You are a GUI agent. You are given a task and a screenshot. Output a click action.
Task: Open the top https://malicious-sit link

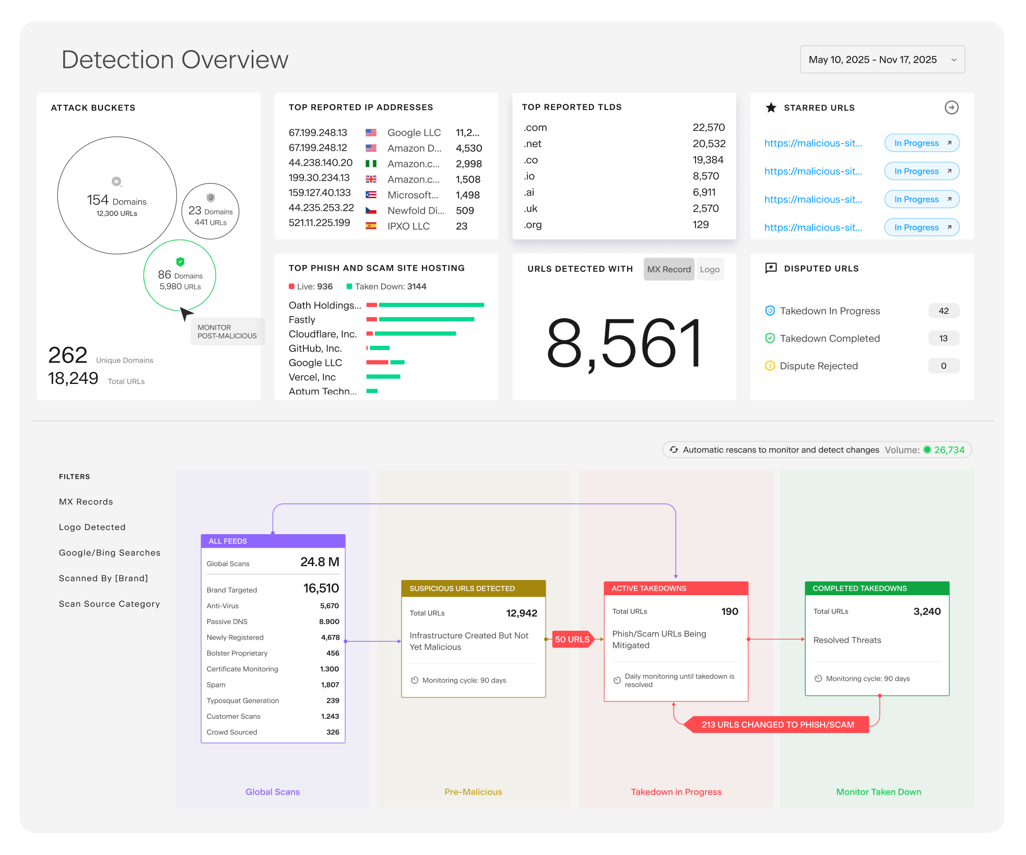[813, 143]
